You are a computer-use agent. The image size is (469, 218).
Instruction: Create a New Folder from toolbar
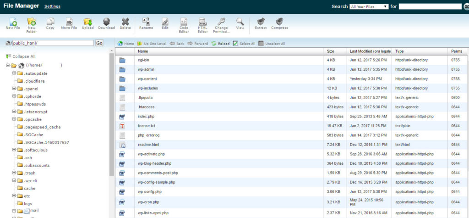click(32, 22)
